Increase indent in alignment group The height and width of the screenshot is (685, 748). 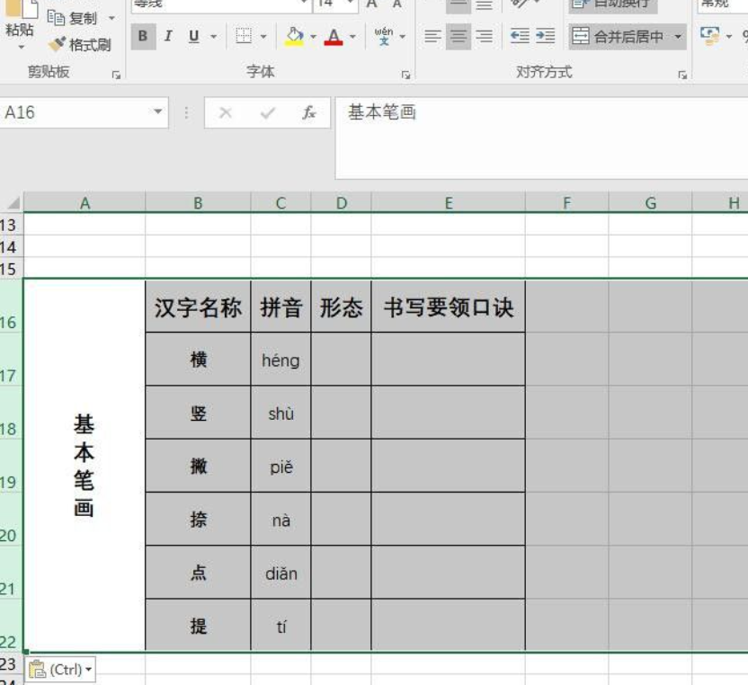pyautogui.click(x=545, y=37)
